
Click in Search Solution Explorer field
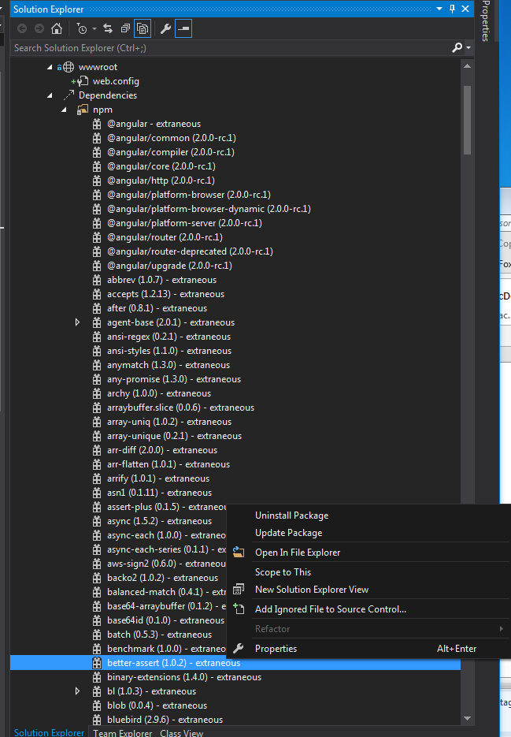tap(230, 48)
